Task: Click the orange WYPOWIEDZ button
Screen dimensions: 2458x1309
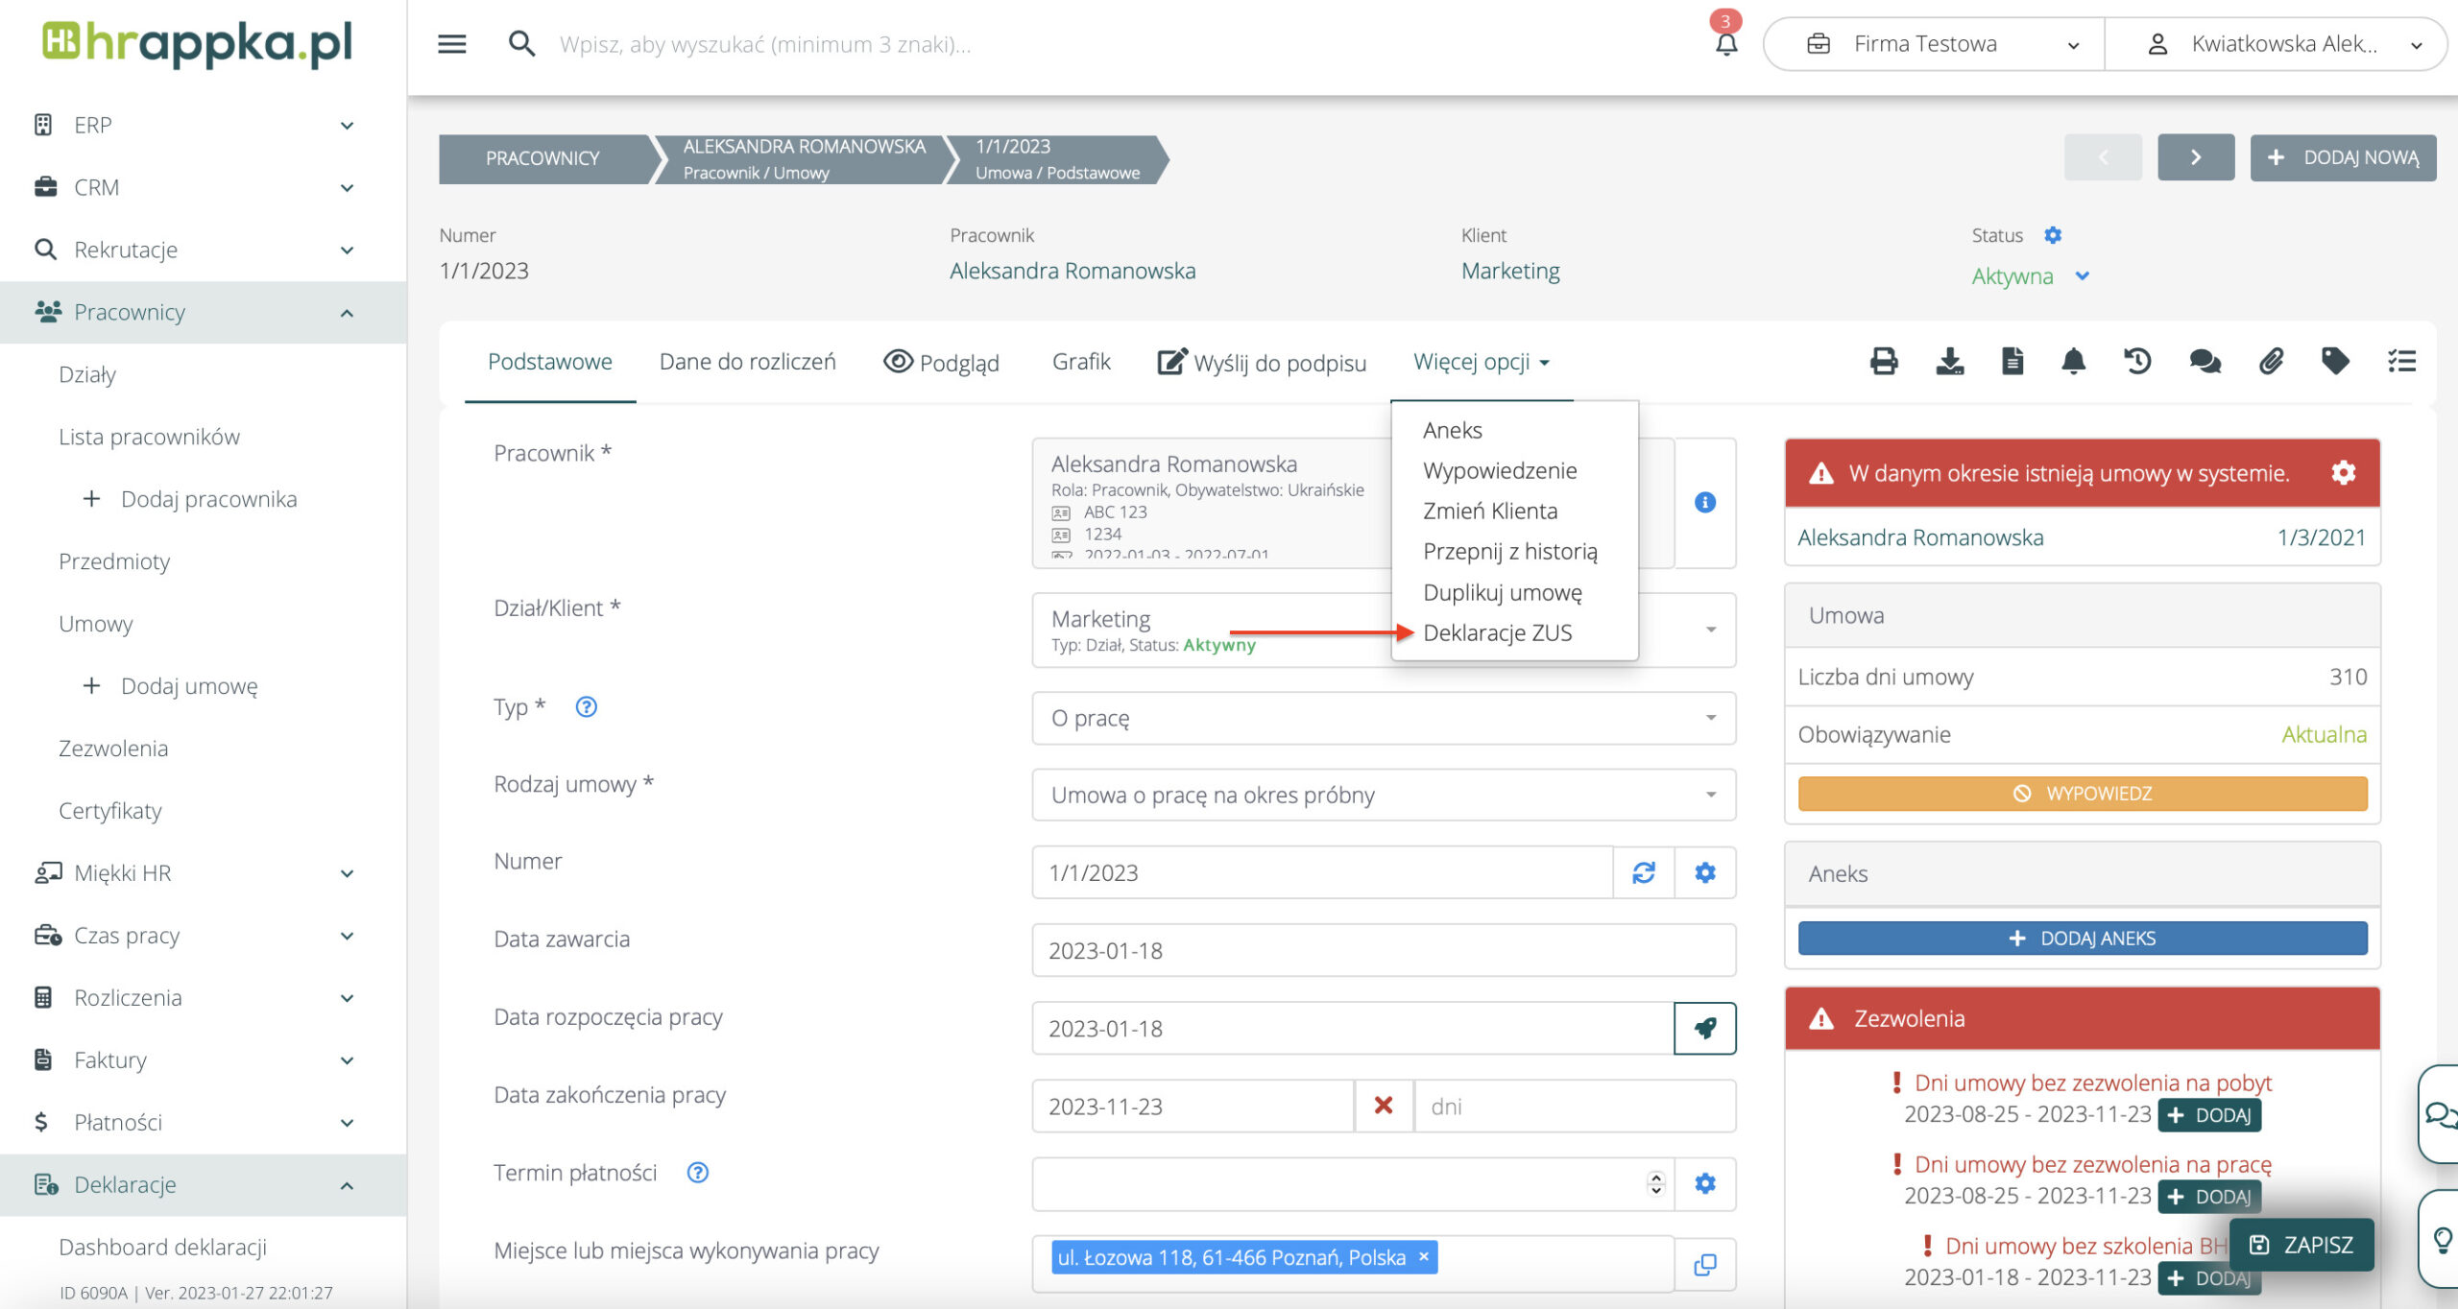Action: coord(2082,794)
